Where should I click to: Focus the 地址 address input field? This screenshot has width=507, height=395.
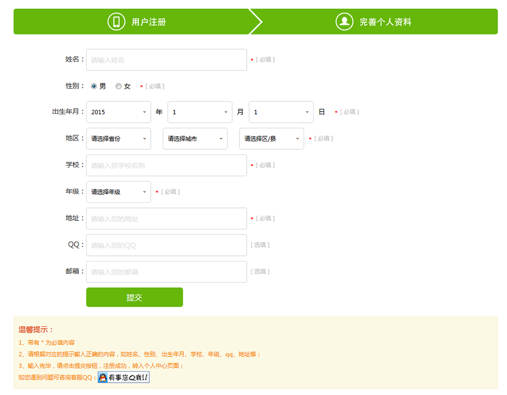click(x=167, y=219)
